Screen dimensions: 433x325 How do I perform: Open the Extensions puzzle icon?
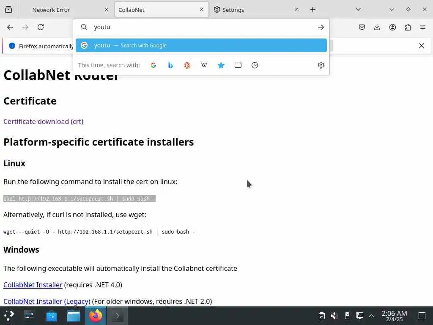408,27
